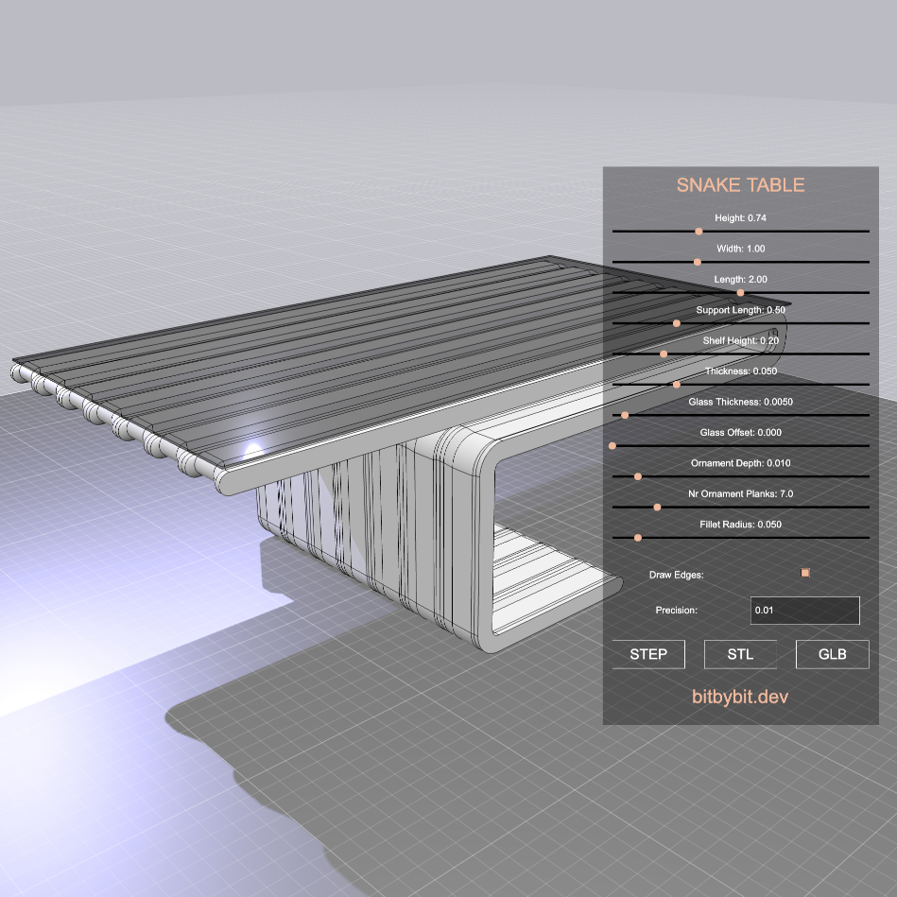Image resolution: width=897 pixels, height=897 pixels.
Task: Export the model as STL
Action: point(740,653)
